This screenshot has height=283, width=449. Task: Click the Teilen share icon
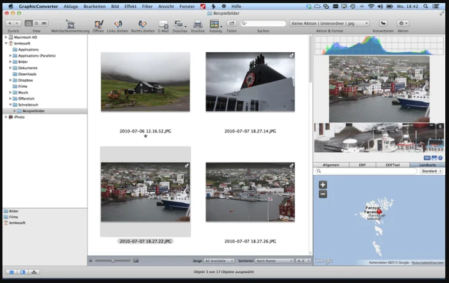[x=231, y=23]
